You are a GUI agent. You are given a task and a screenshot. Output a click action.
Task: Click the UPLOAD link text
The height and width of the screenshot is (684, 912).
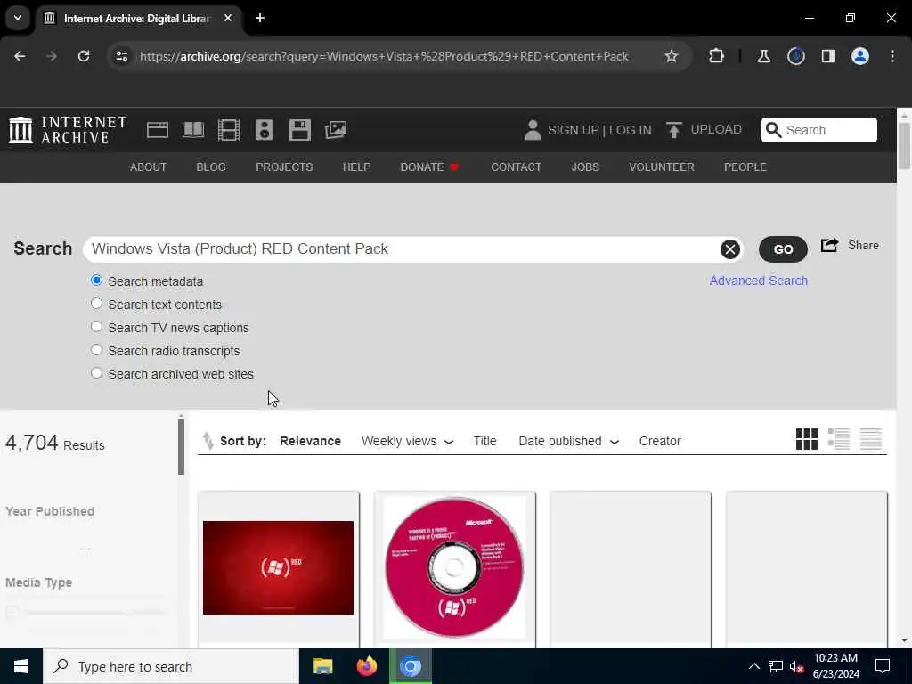[716, 129]
